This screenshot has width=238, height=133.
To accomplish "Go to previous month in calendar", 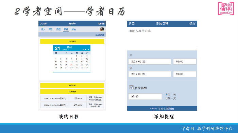I will pyautogui.click(x=83, y=49).
